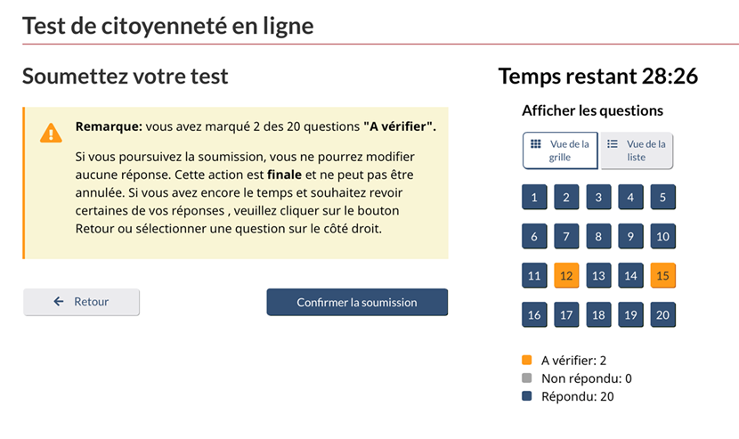Click the orange A vérifier legend swatch

[527, 361]
